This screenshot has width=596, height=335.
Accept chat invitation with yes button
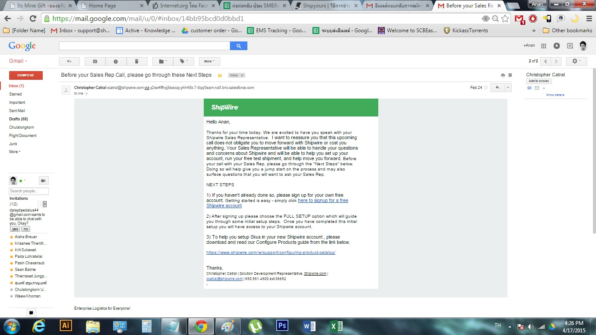click(15, 229)
